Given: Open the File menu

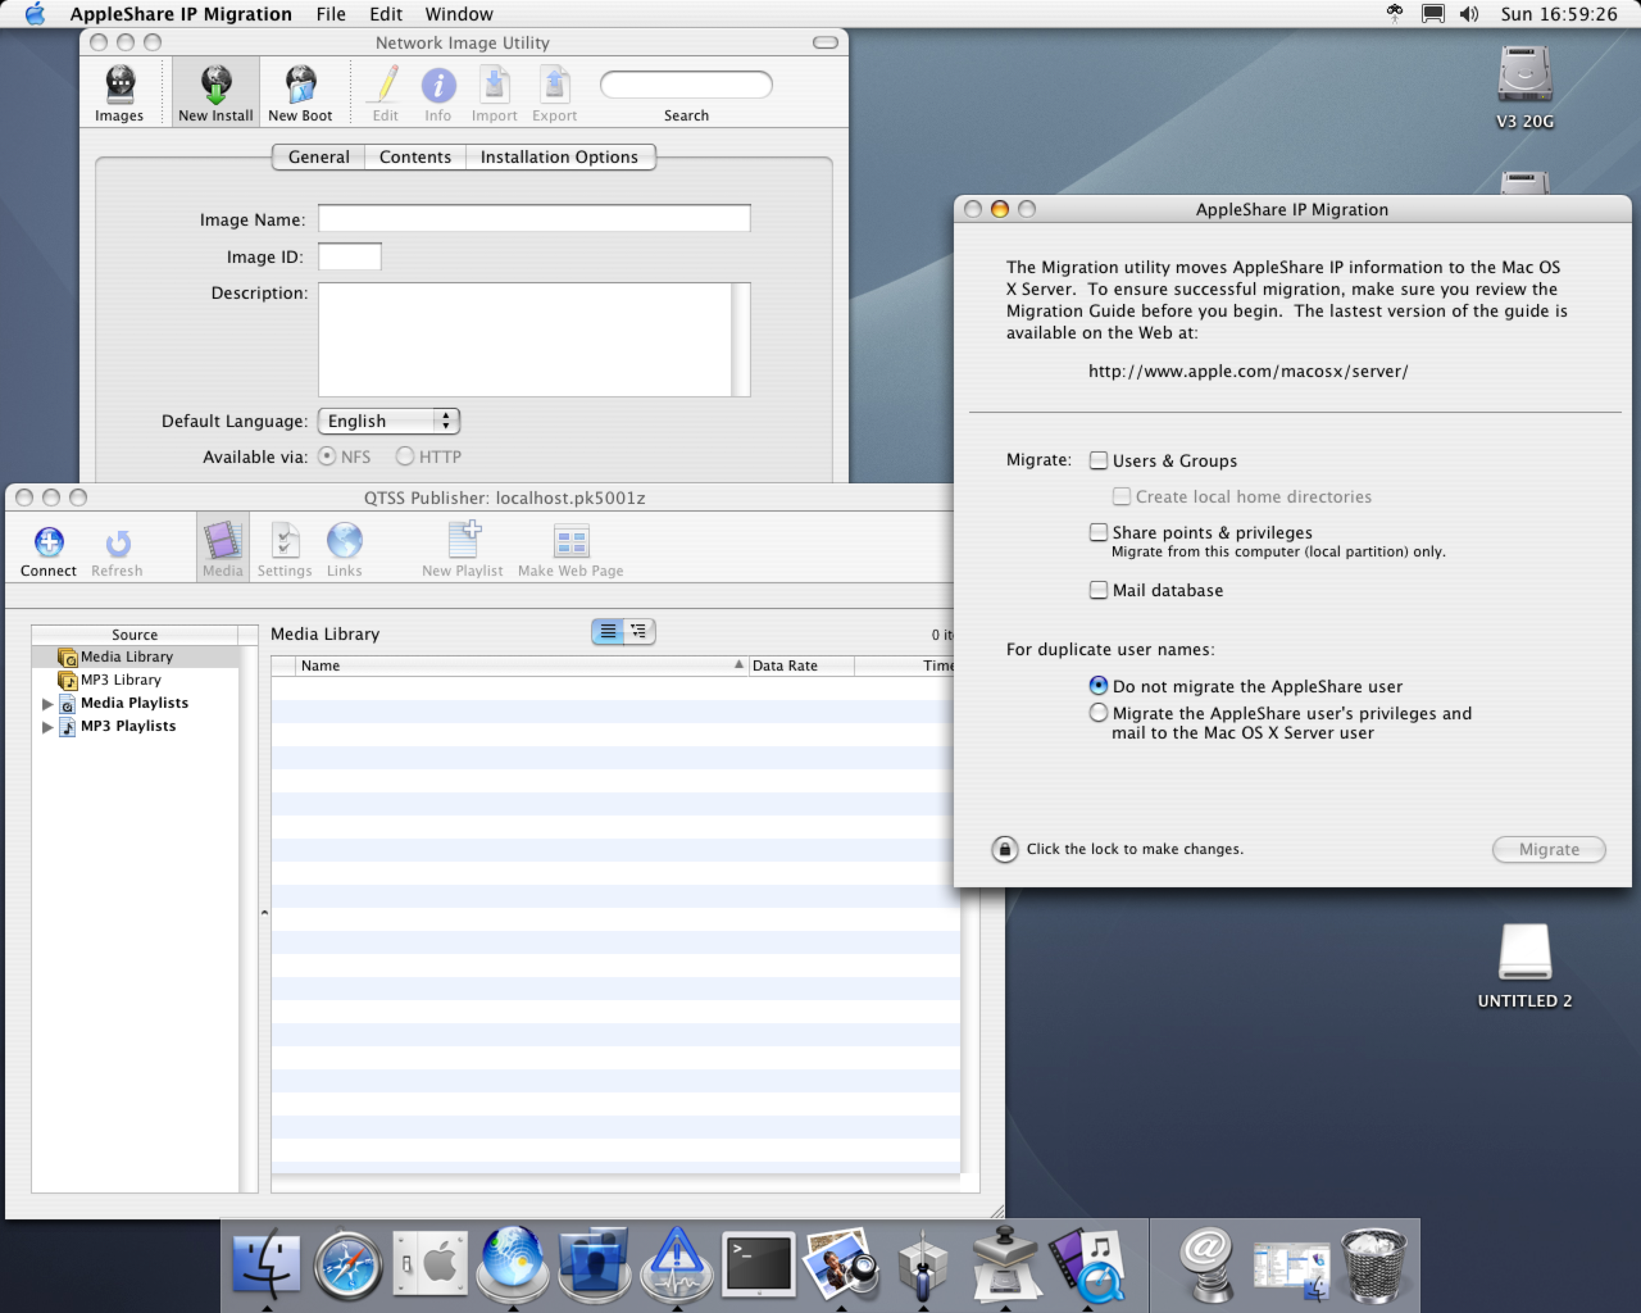Looking at the screenshot, I should point(330,13).
